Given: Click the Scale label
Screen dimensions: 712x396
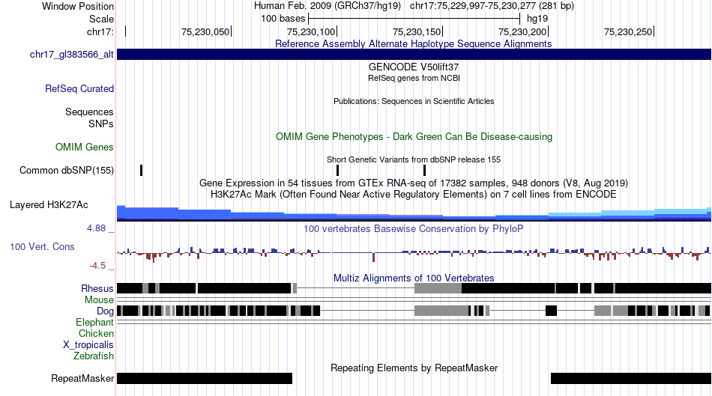Looking at the screenshot, I should pyautogui.click(x=102, y=19).
